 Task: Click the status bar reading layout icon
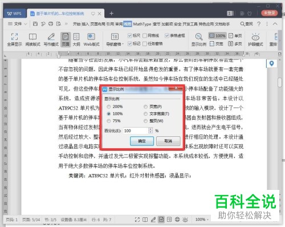145,220
